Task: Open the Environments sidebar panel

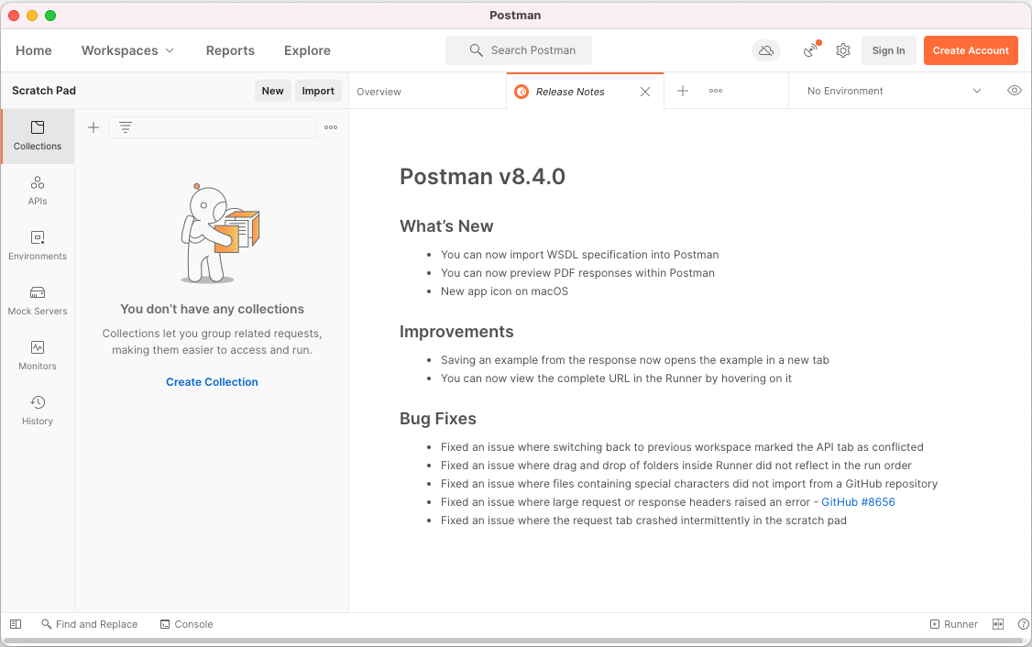Action: [x=38, y=247]
